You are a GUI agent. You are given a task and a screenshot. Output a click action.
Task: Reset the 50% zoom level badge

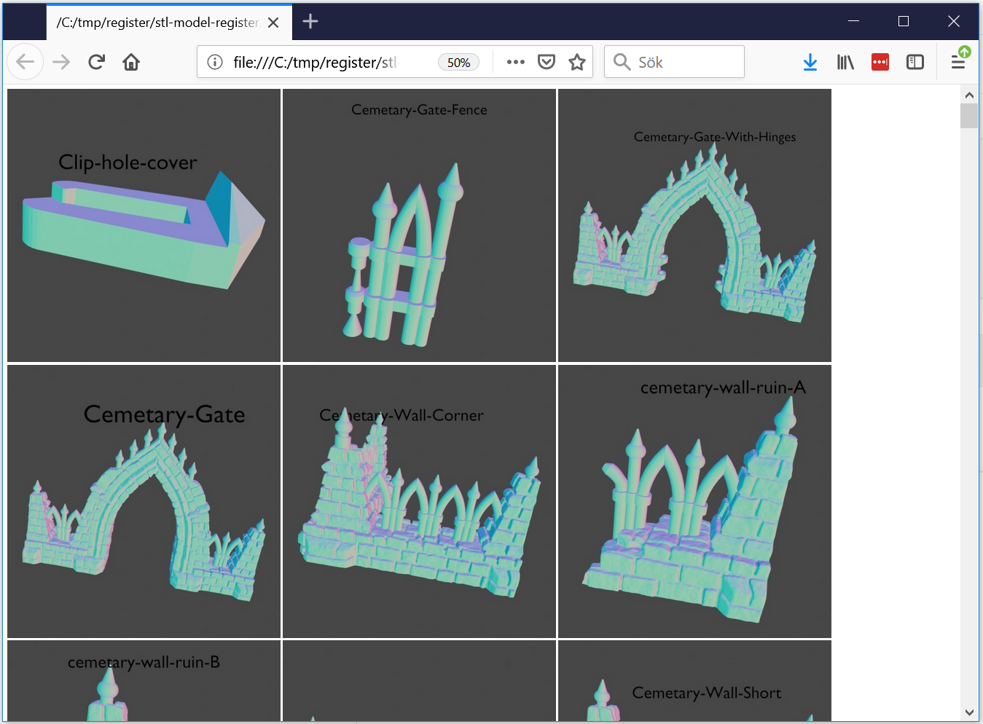coord(458,63)
